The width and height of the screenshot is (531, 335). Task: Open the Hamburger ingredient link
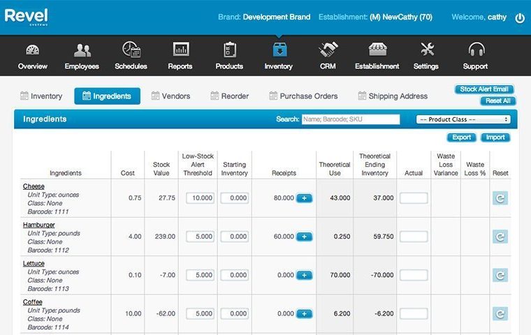[x=39, y=225]
